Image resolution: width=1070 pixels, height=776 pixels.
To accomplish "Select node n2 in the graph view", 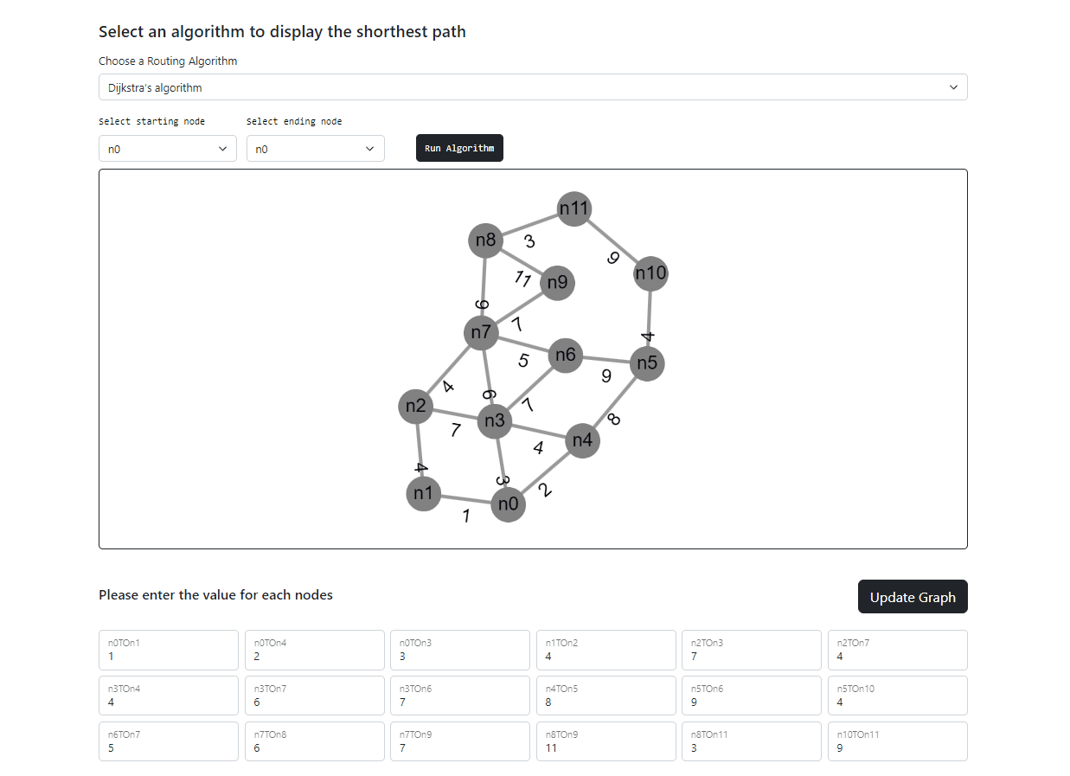I will [x=416, y=406].
